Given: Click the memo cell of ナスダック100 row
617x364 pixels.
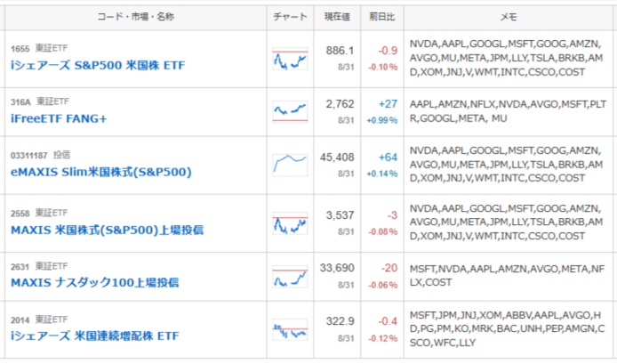Looking at the screenshot, I should tap(507, 276).
